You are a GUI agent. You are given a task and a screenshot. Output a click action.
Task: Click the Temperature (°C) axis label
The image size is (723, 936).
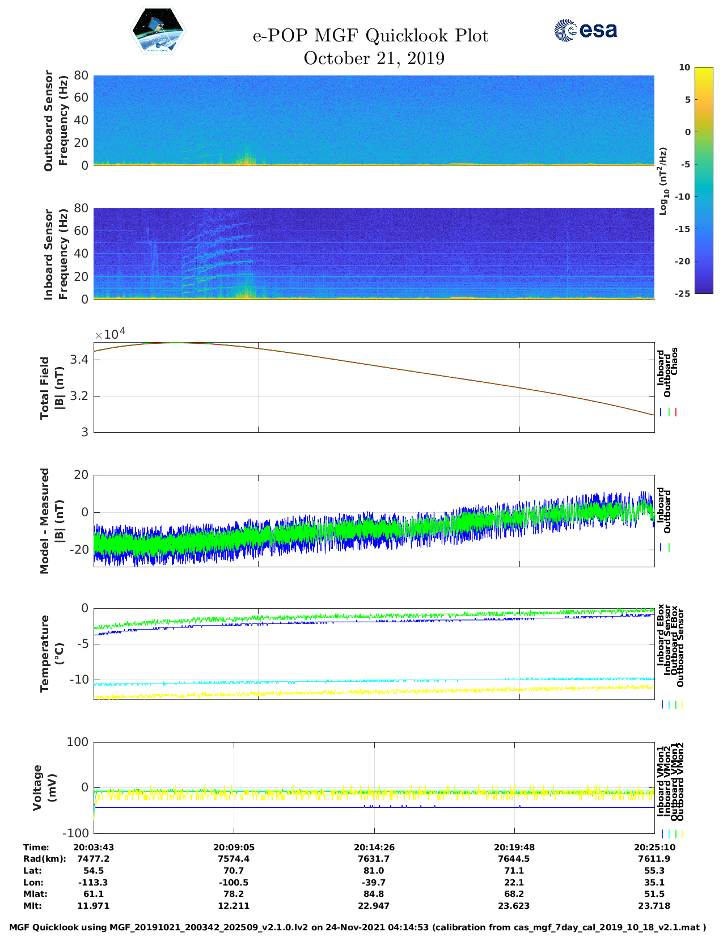51,653
